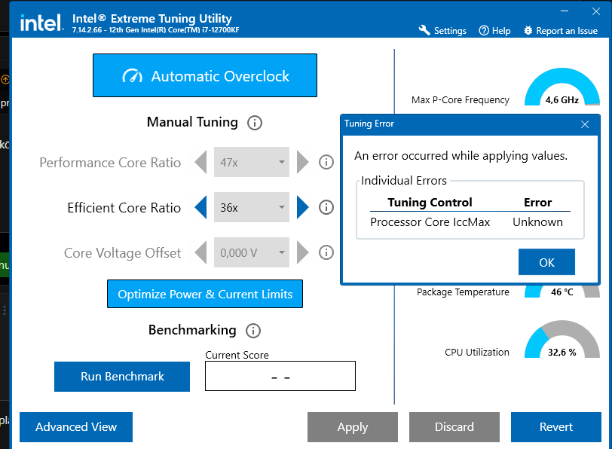
Task: Close the Tuning Error dialog
Action: coord(585,124)
